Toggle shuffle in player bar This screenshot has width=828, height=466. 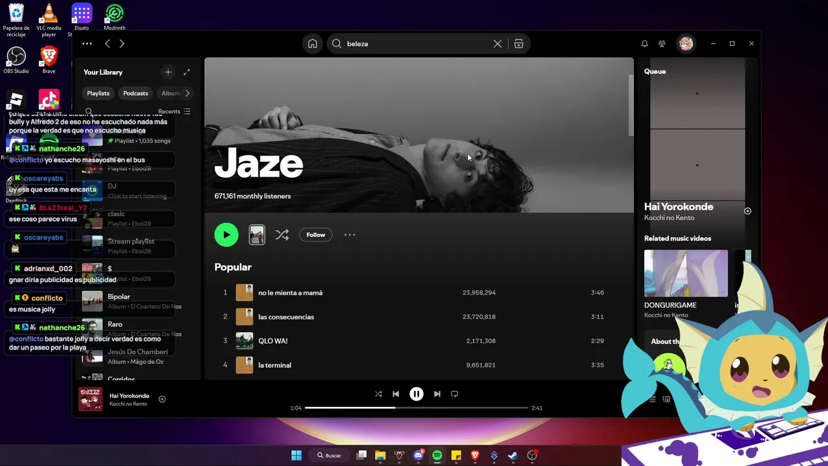pyautogui.click(x=378, y=394)
